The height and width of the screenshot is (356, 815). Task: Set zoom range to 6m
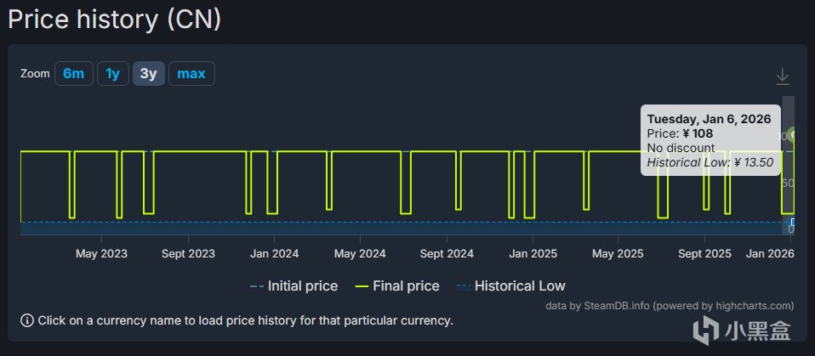(74, 74)
